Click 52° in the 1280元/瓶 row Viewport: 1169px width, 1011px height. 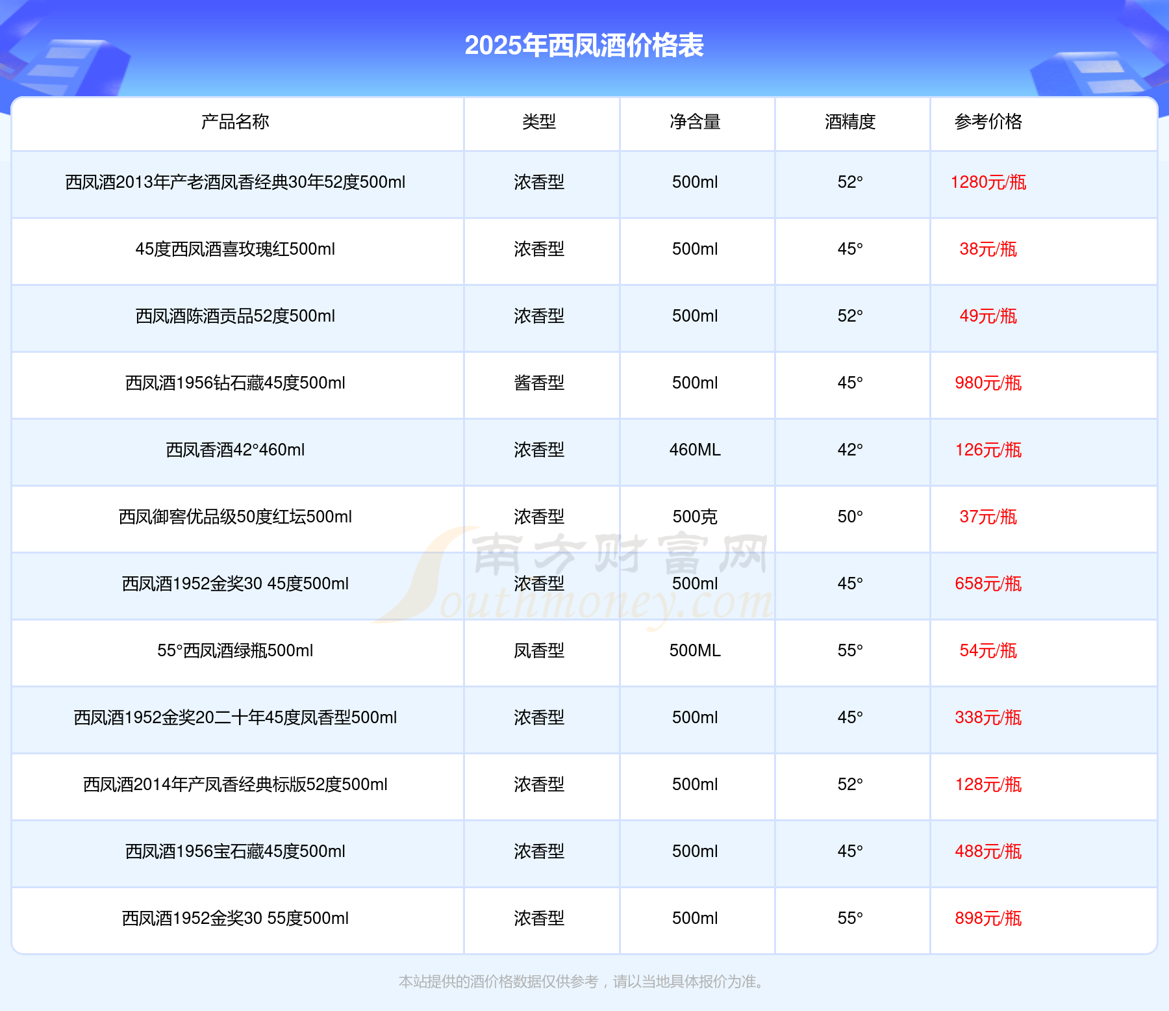click(x=850, y=182)
